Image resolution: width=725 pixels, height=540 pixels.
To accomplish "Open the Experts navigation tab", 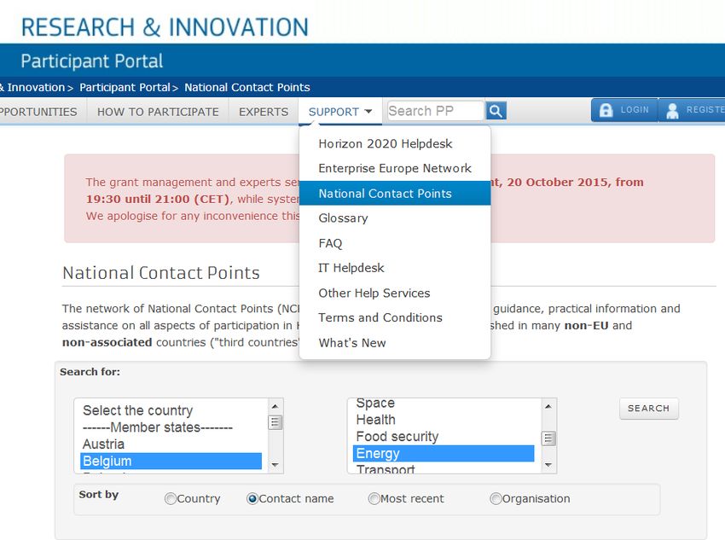I will (264, 112).
